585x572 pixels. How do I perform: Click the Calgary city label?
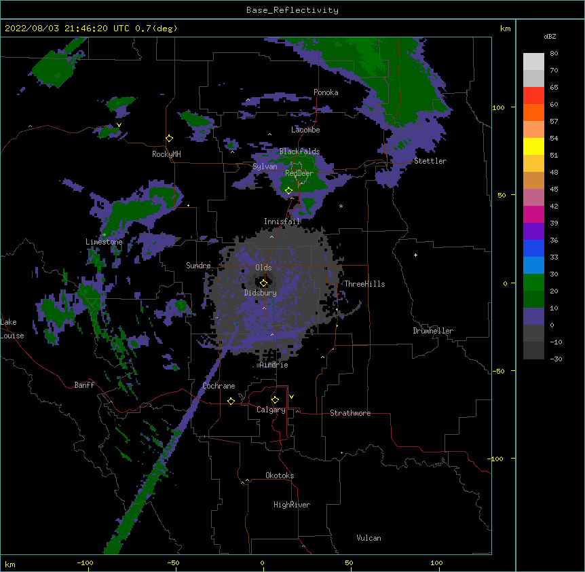271,410
